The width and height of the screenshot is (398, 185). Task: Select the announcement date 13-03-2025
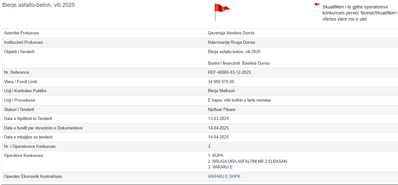click(218, 119)
